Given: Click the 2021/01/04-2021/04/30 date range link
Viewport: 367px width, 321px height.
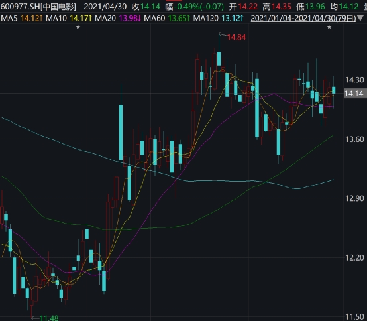Looking at the screenshot, I should [303, 18].
